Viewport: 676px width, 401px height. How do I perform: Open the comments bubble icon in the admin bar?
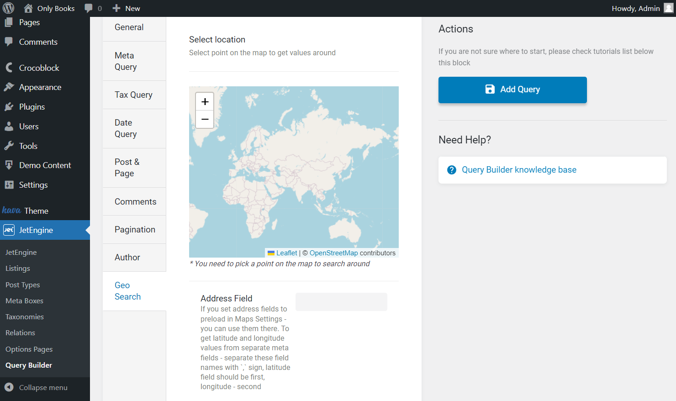click(89, 8)
